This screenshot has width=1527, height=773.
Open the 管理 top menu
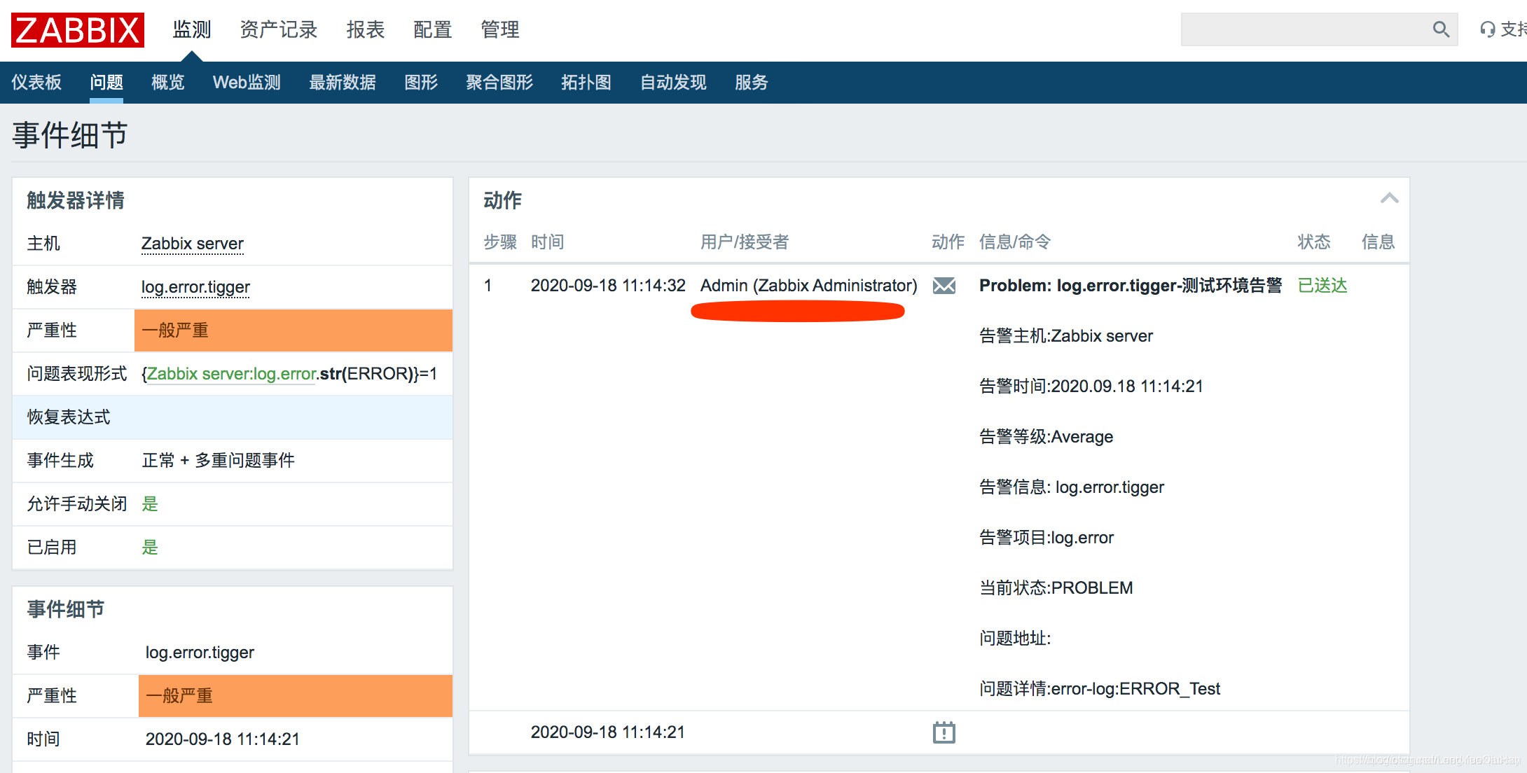click(500, 29)
